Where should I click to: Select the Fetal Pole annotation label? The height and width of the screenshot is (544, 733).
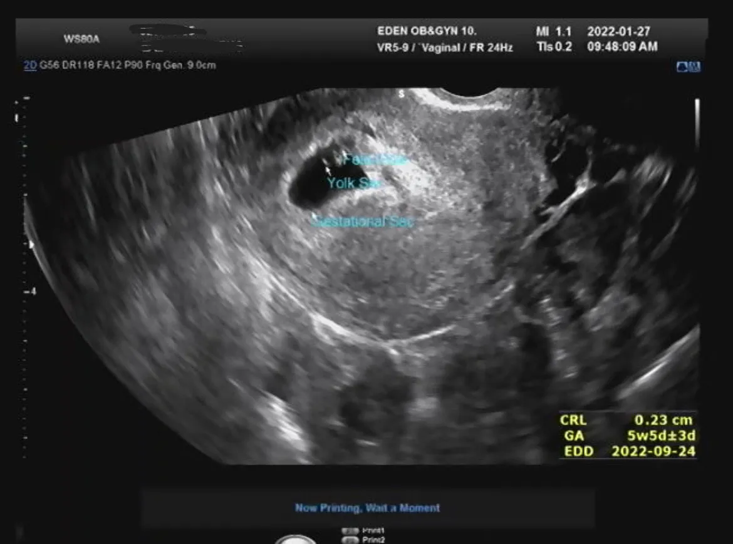point(375,160)
